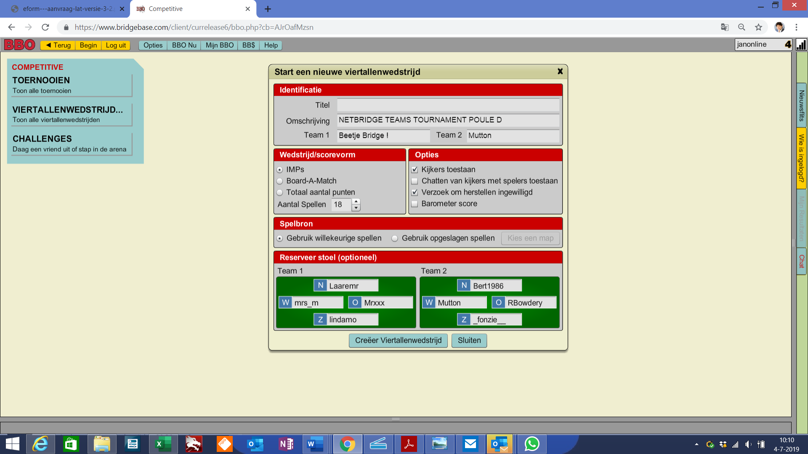Click the empty Titel input field

point(448,105)
